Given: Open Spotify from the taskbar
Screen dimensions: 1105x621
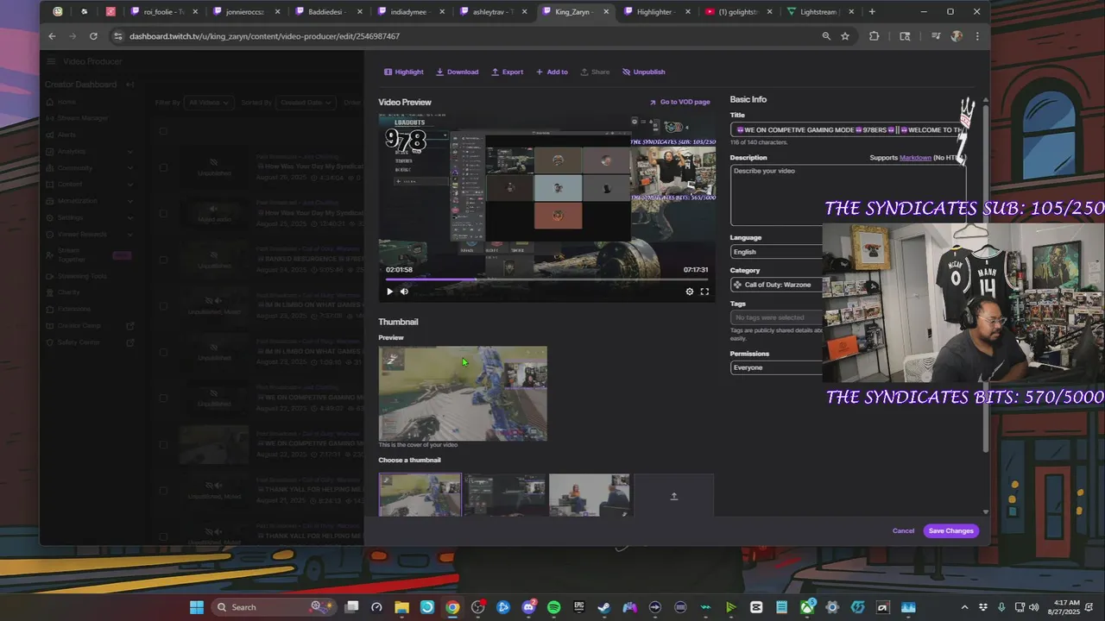Looking at the screenshot, I should [x=553, y=607].
